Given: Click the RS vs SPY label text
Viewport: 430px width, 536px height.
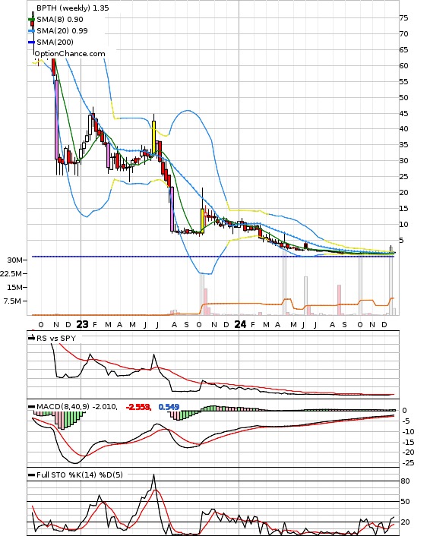Looking at the screenshot, I should 56,338.
